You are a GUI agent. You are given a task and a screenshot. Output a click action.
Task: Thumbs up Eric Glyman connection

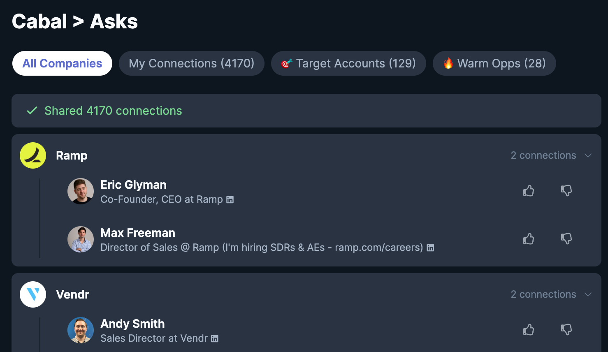point(529,190)
